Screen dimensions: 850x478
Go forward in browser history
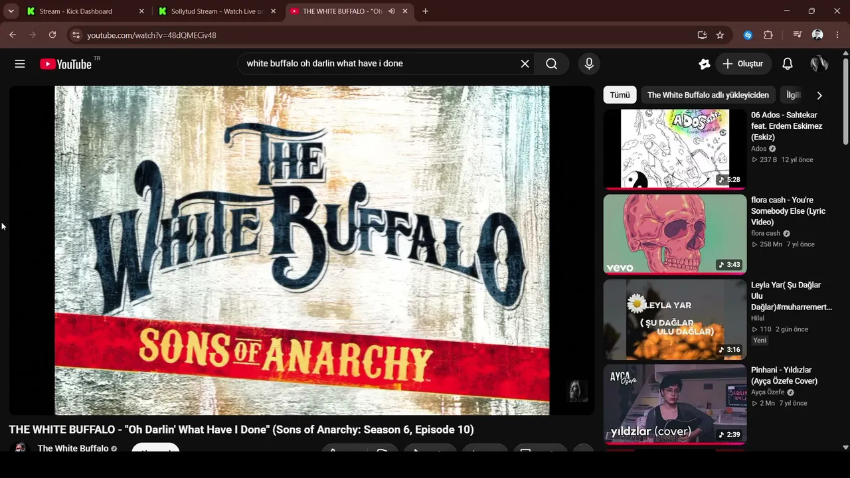point(33,35)
